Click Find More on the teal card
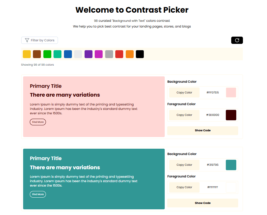 (x=38, y=194)
